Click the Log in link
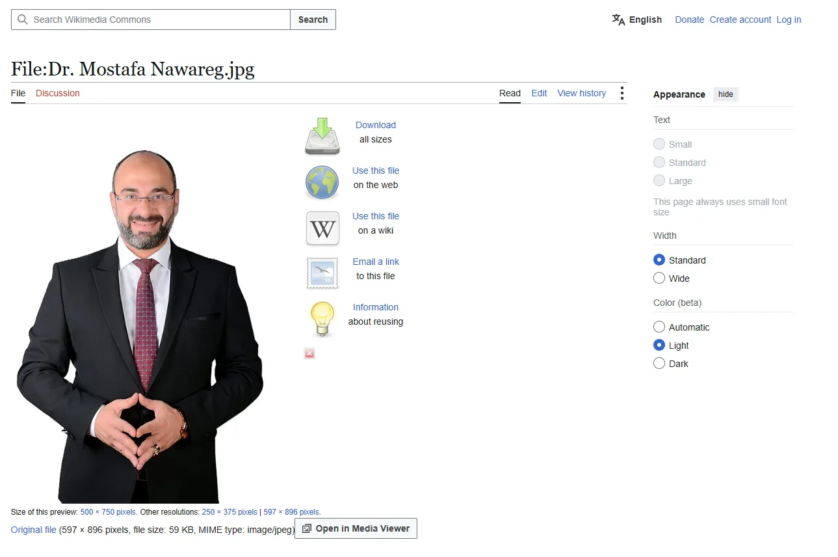 [x=789, y=20]
